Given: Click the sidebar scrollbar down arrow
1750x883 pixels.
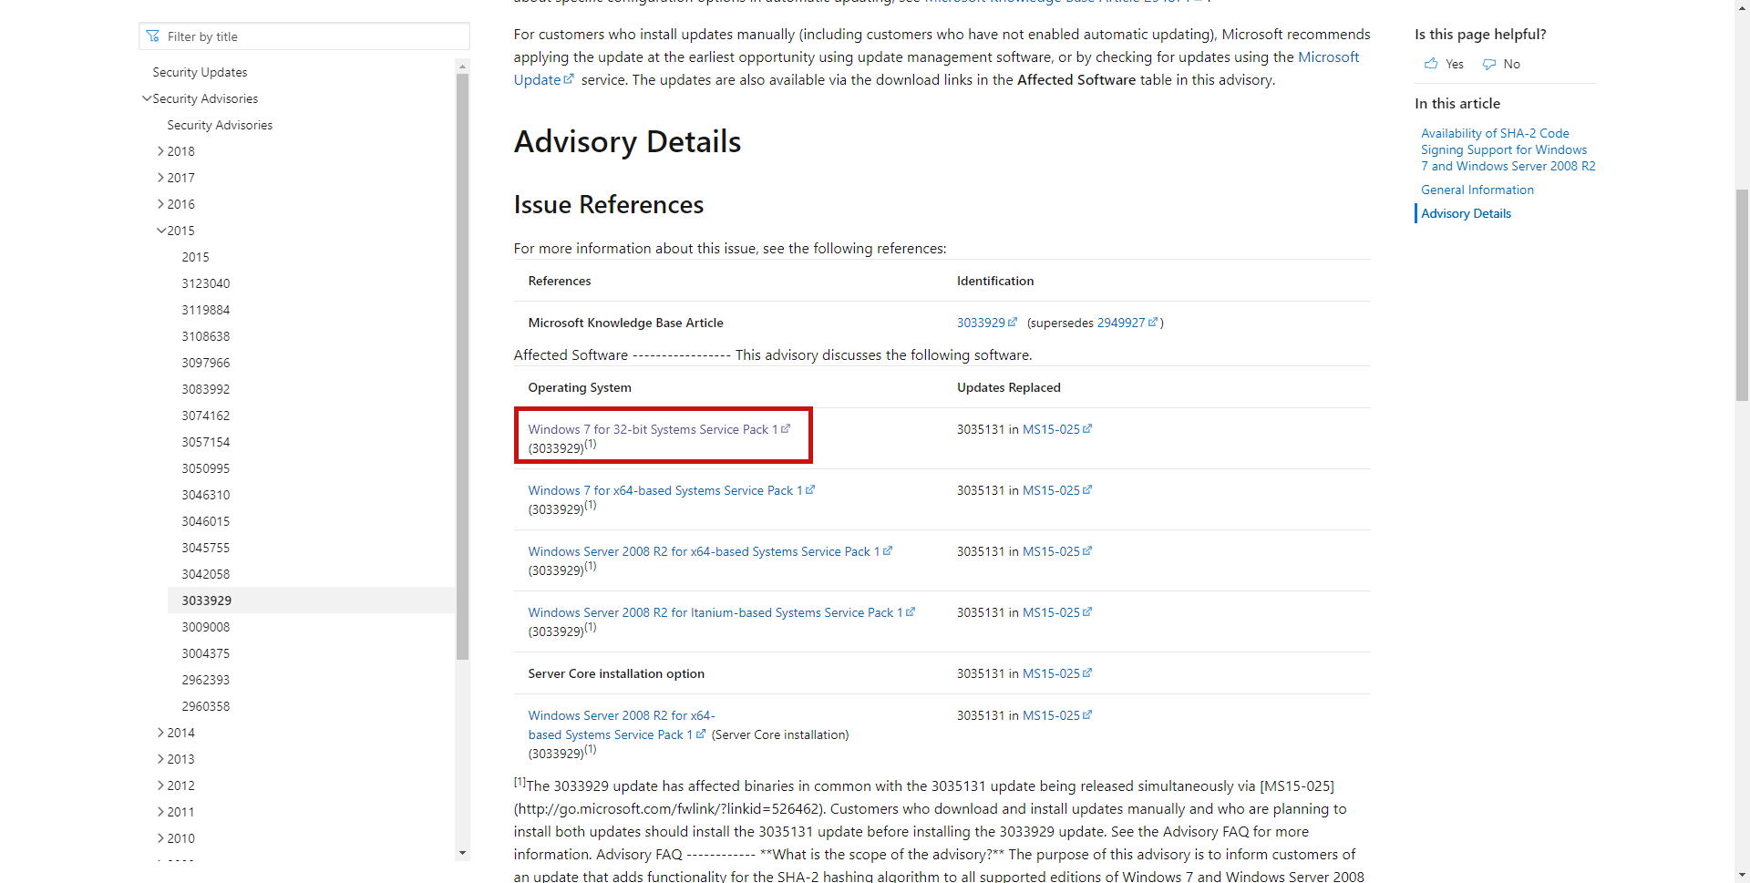Looking at the screenshot, I should (462, 853).
